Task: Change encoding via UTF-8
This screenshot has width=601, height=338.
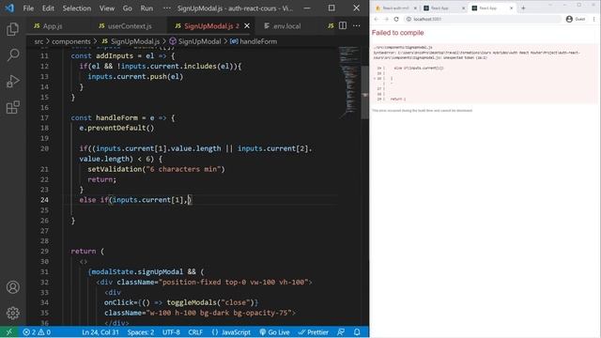Action: (171, 332)
